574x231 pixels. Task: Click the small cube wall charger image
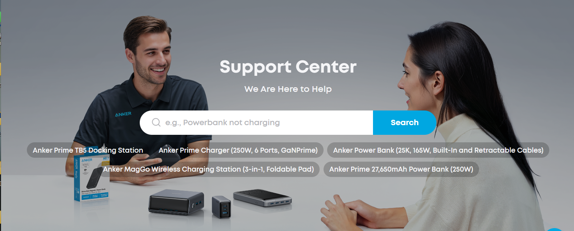coord(221,206)
